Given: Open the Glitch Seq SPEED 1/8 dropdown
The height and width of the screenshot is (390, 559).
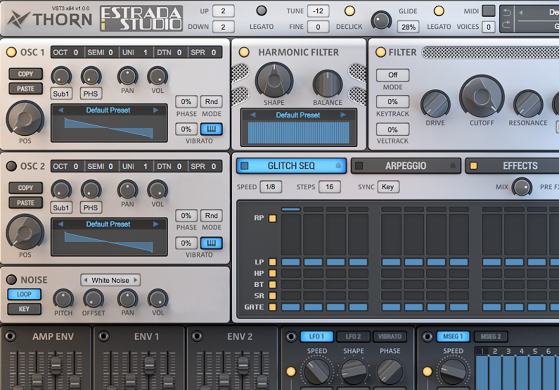Looking at the screenshot, I should pyautogui.click(x=270, y=187).
